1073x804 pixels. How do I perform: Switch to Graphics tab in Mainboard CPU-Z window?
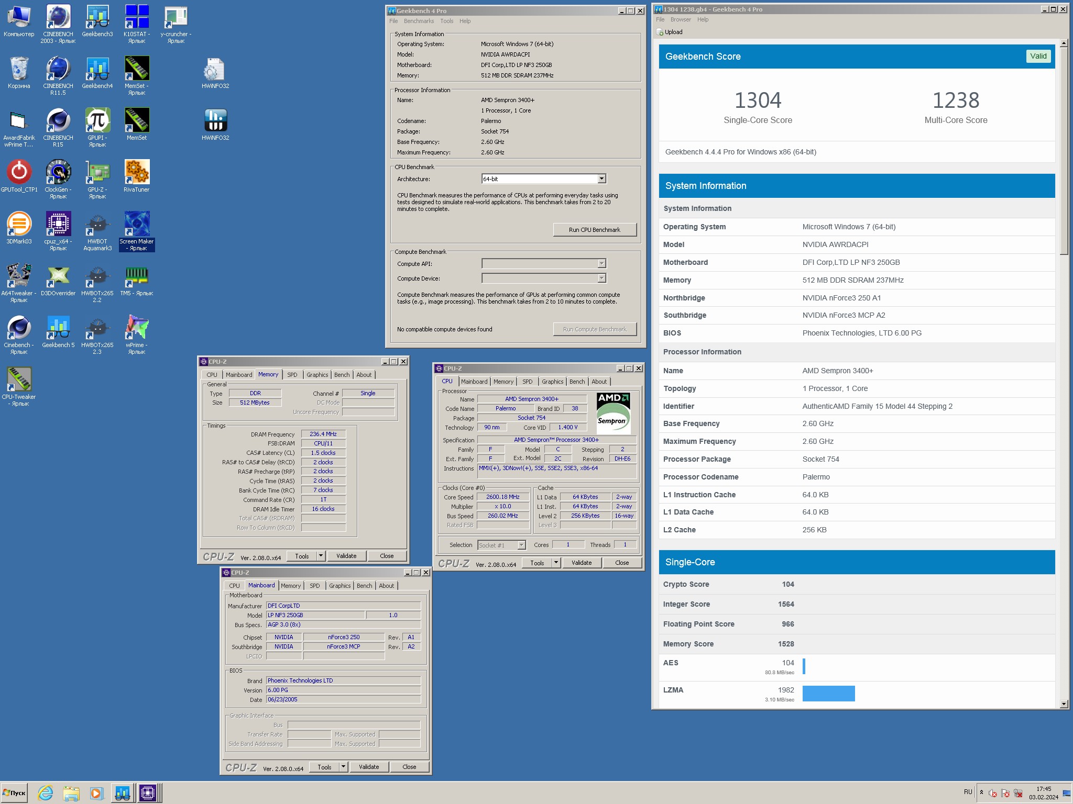coord(340,586)
